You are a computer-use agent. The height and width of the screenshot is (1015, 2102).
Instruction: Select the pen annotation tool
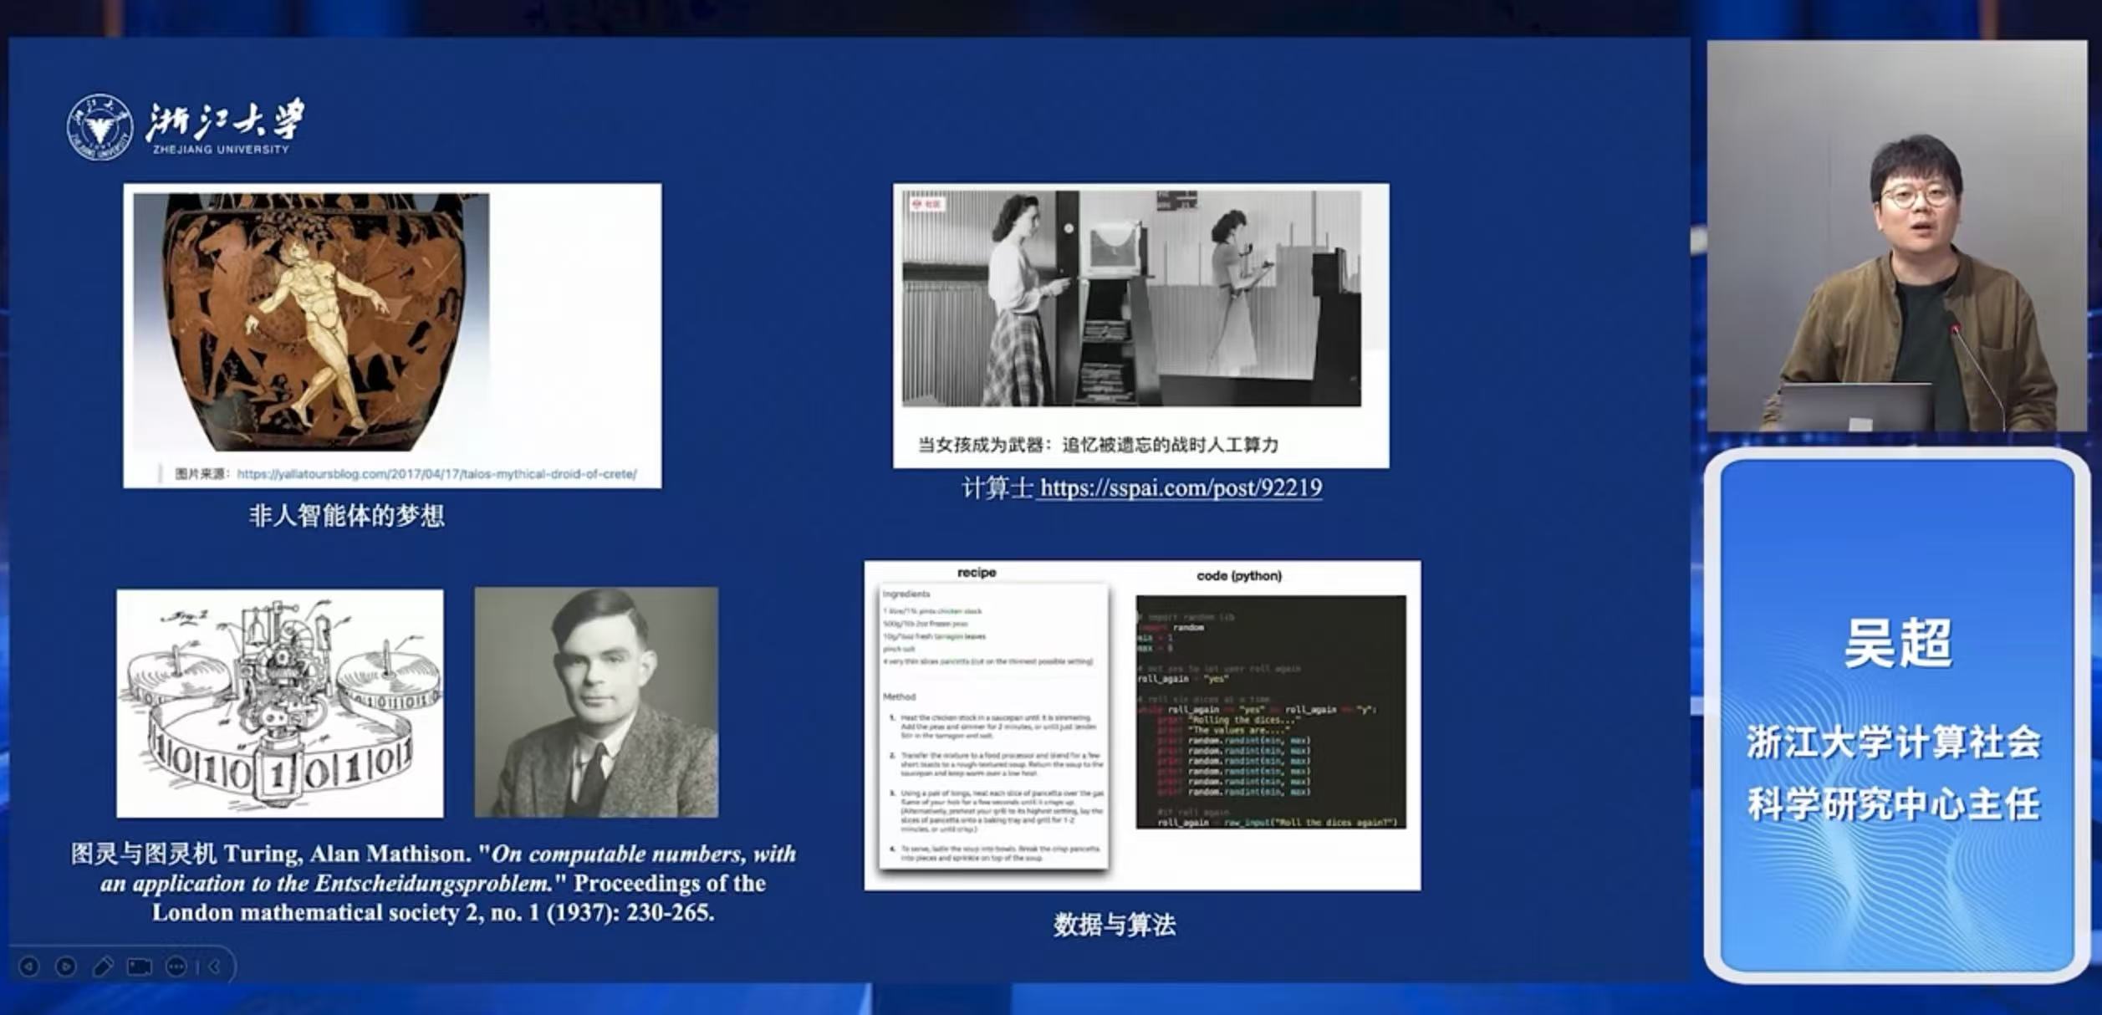coord(105,966)
